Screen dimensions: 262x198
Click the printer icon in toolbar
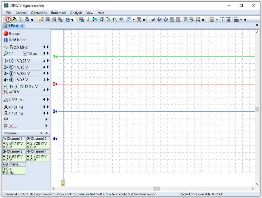coord(54,19)
